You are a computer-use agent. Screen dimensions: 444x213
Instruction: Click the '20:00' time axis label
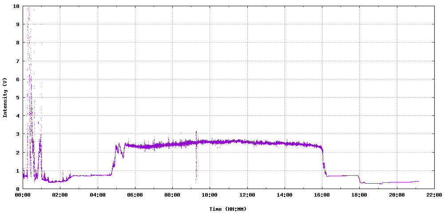396,195
